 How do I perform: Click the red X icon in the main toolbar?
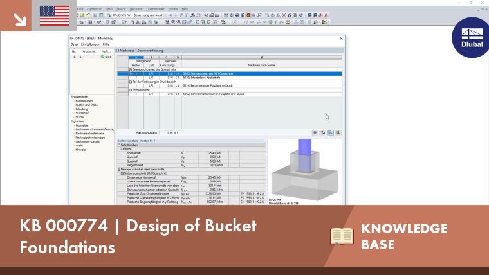284,15
